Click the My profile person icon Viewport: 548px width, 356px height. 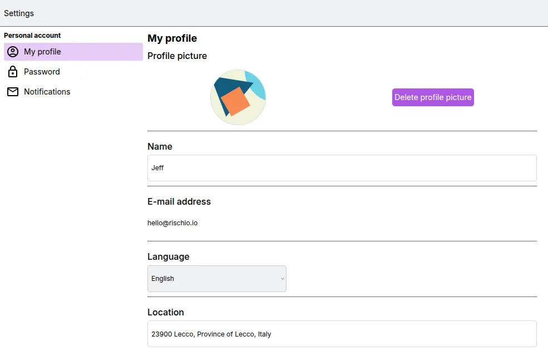13,51
